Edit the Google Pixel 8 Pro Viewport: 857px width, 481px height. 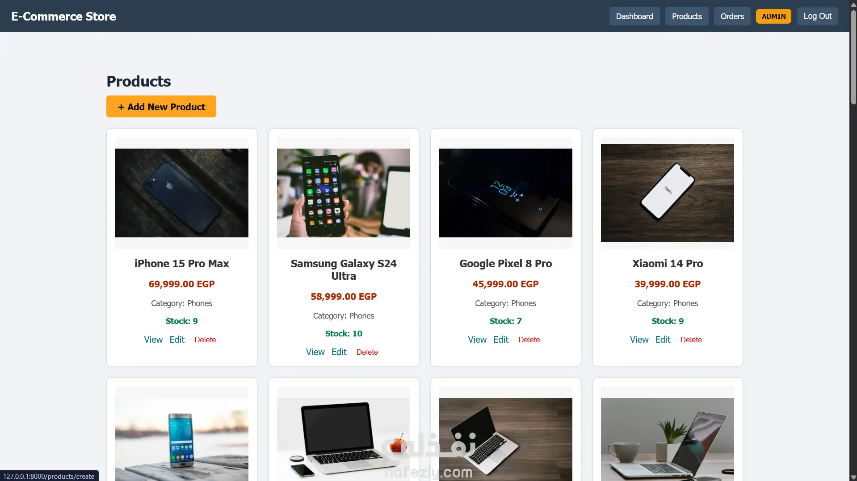(501, 340)
